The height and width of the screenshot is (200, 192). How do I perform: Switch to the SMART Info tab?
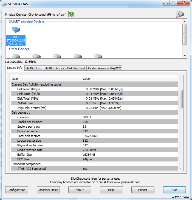click(33, 68)
